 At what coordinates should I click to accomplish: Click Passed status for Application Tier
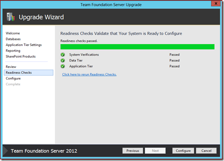point(175,66)
